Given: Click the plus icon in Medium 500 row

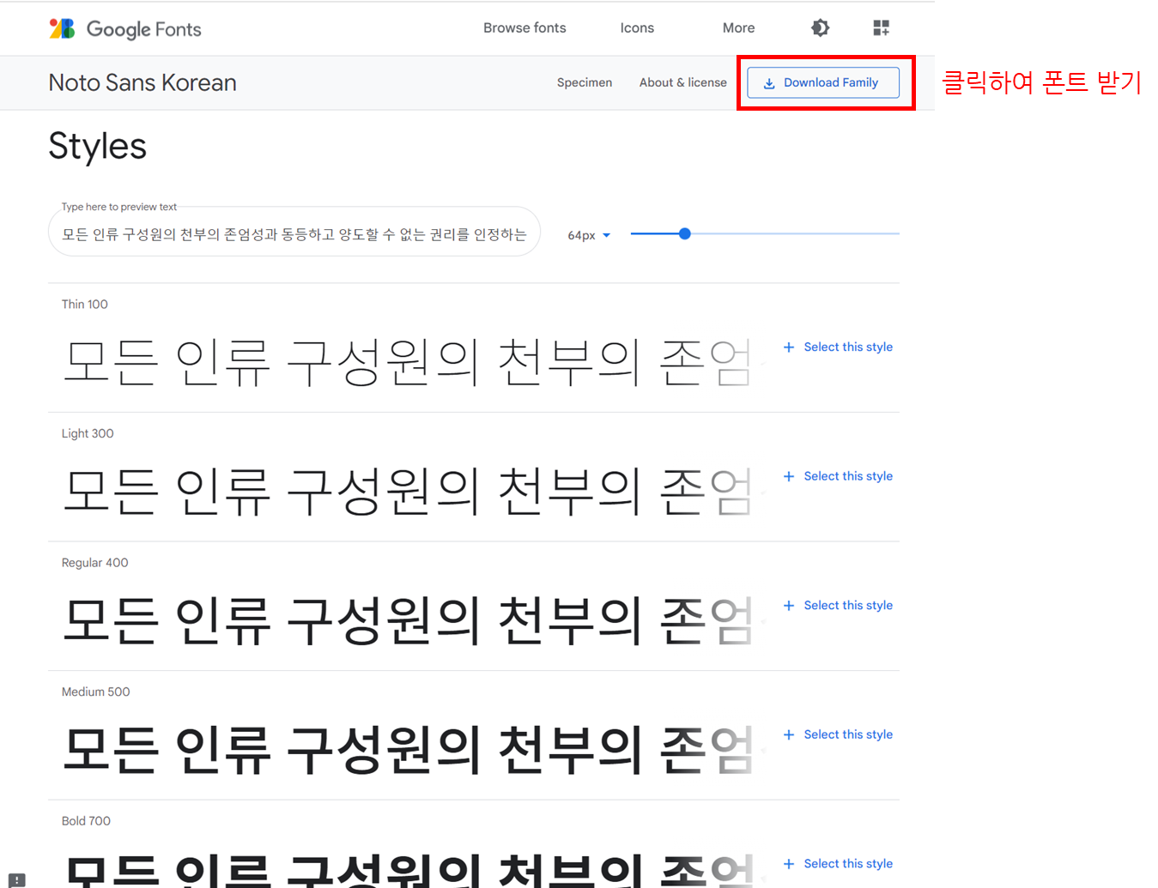Looking at the screenshot, I should (789, 734).
